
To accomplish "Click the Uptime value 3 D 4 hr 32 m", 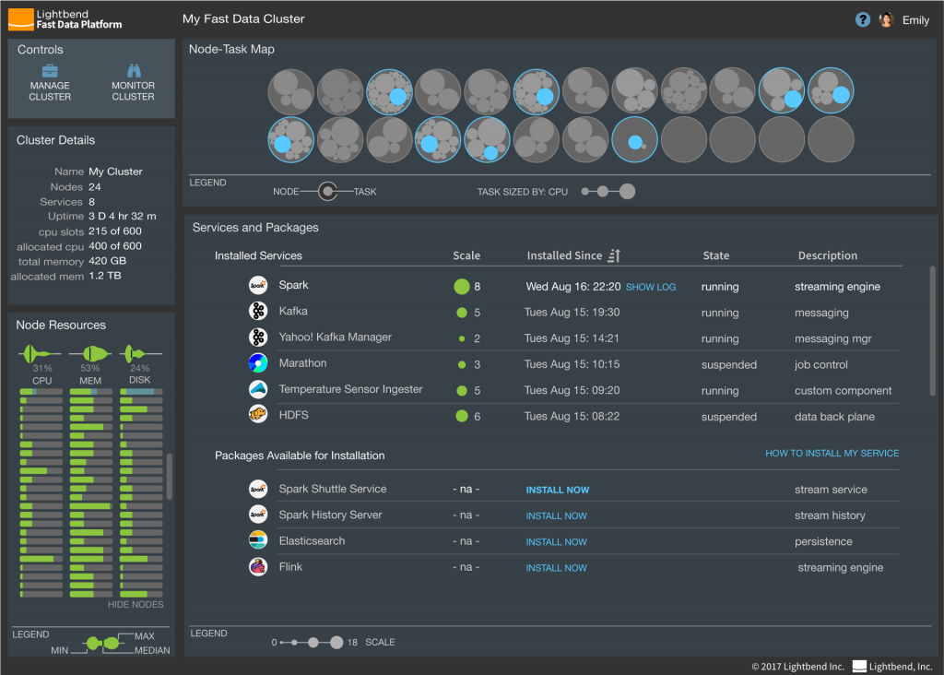I will click(x=123, y=216).
